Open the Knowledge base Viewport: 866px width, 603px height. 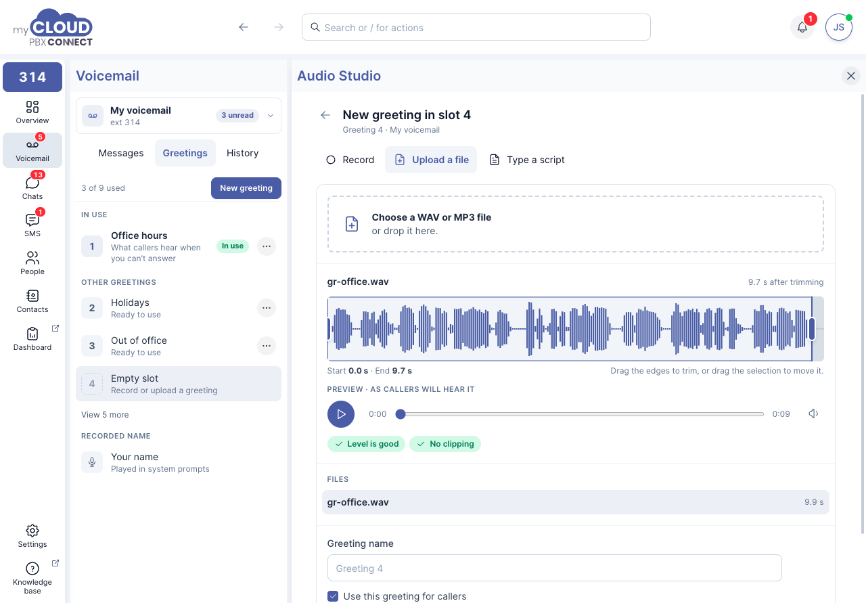tap(32, 577)
